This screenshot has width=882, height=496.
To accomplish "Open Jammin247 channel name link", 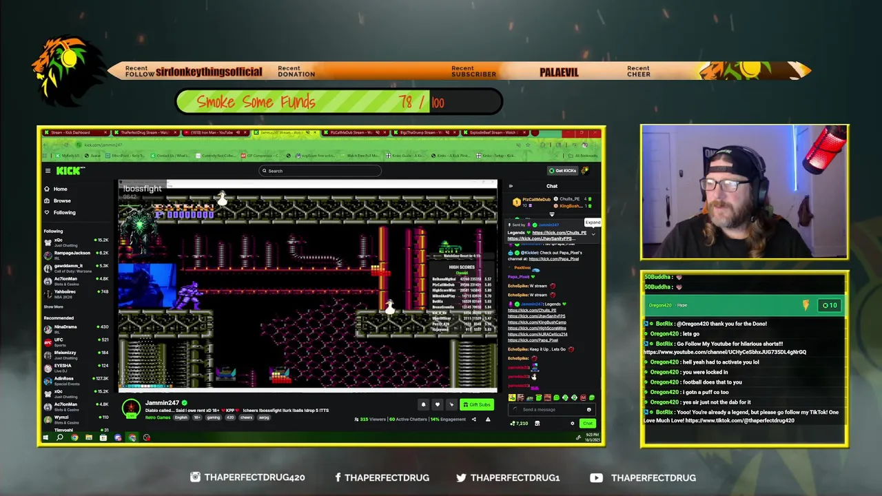I will tap(162, 402).
